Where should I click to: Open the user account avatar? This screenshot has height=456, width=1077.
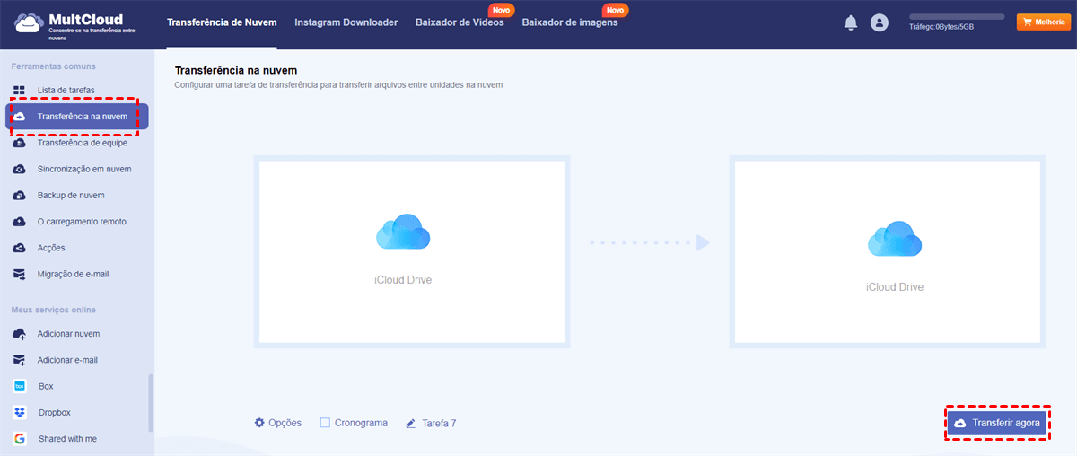(880, 23)
